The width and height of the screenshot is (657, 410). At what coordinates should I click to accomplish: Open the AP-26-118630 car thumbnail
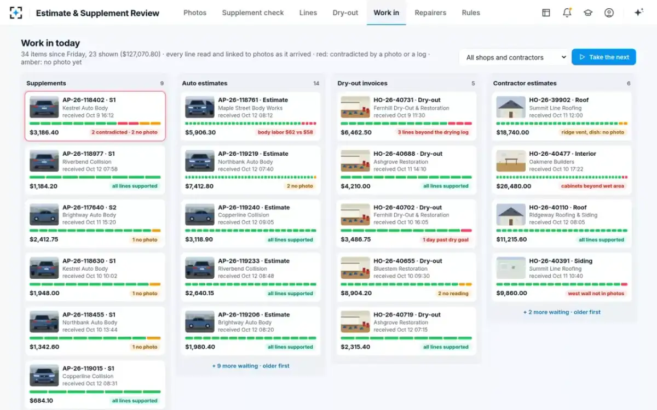tap(44, 268)
